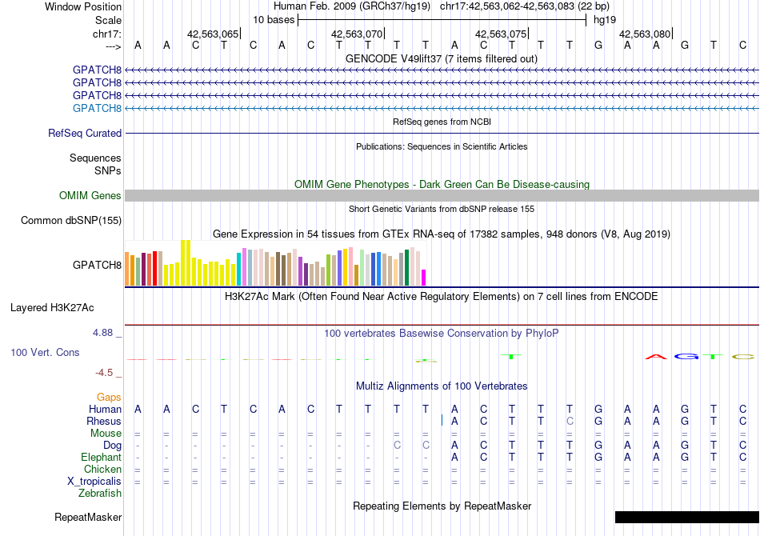Open the GENCODE V49lift37 track title
The height and width of the screenshot is (536, 760).
coord(442,58)
